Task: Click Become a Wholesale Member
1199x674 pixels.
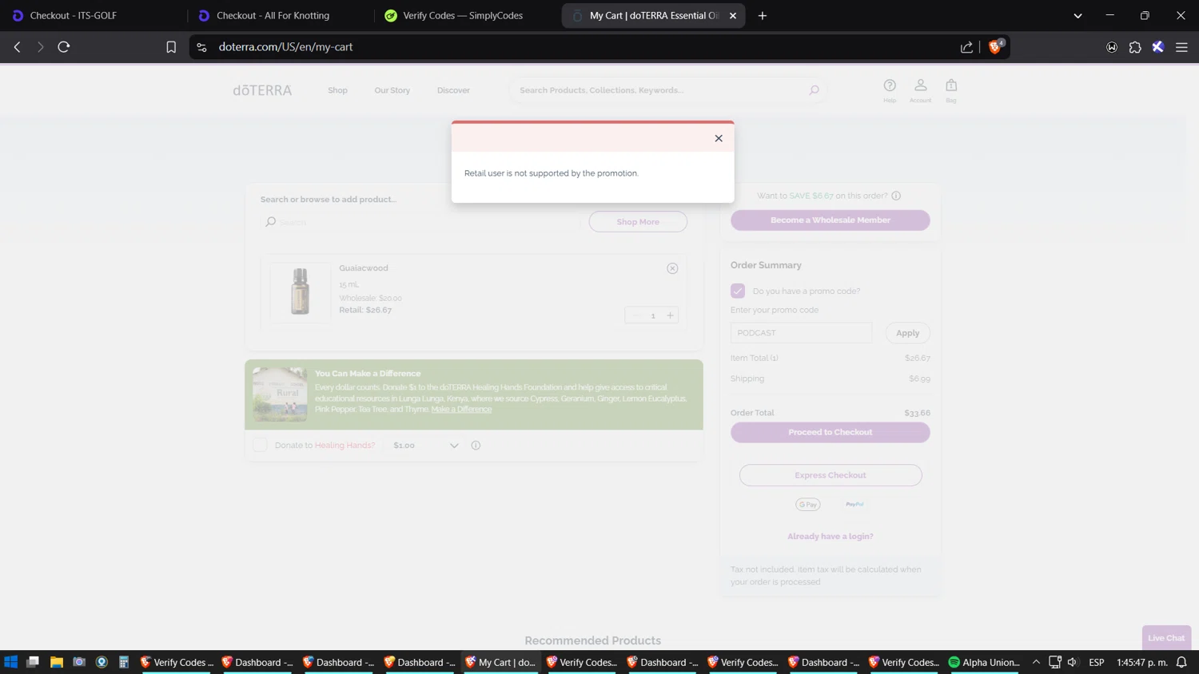Action: pos(830,220)
